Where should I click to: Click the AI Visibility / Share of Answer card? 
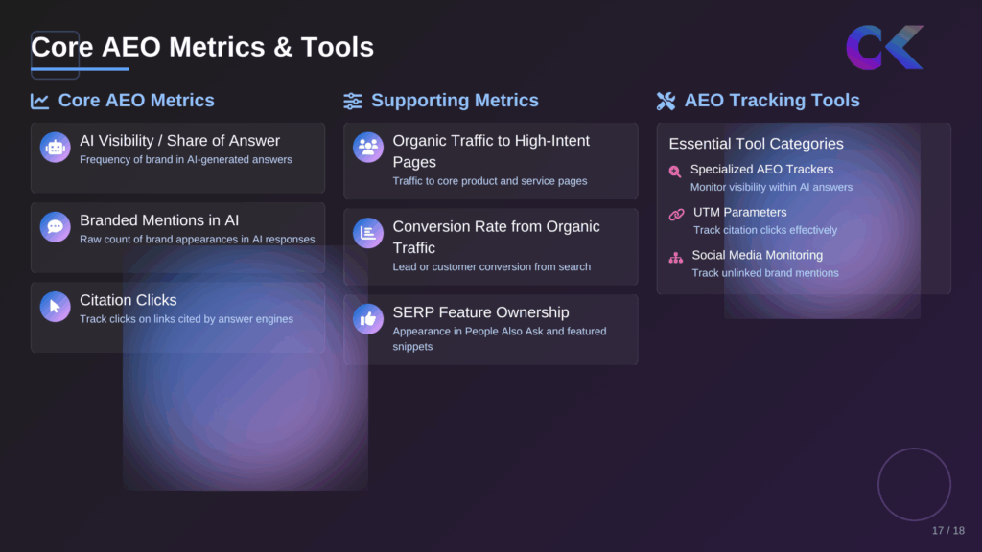177,156
